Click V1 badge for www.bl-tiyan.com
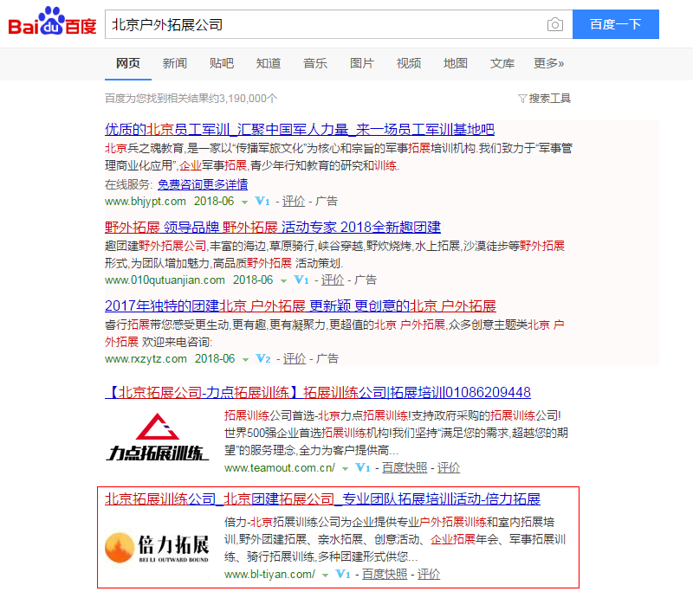The height and width of the screenshot is (598, 693). click(343, 574)
